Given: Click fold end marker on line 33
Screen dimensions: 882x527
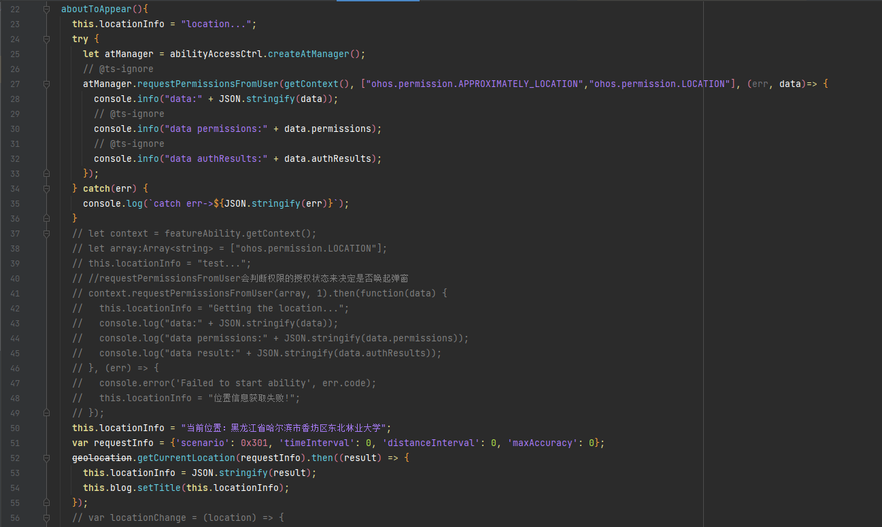Looking at the screenshot, I should 47,173.
